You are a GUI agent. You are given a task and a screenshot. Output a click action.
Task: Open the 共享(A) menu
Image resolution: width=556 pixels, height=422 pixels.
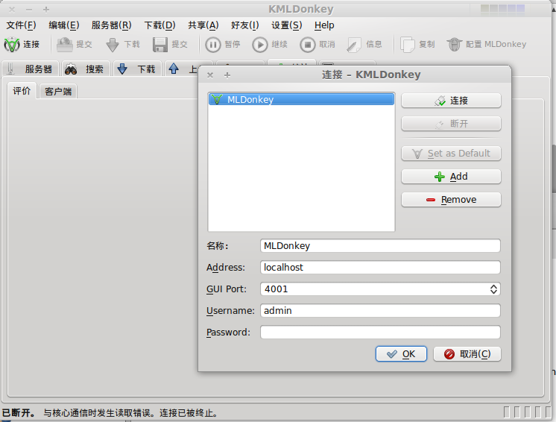coord(203,25)
